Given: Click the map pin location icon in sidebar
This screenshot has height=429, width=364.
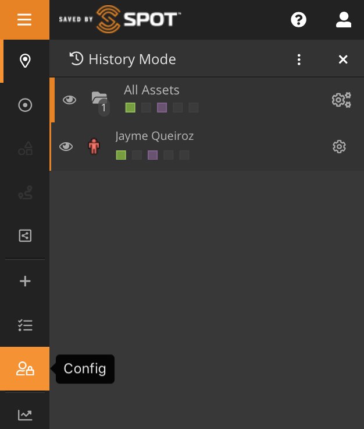Looking at the screenshot, I should pos(25,61).
